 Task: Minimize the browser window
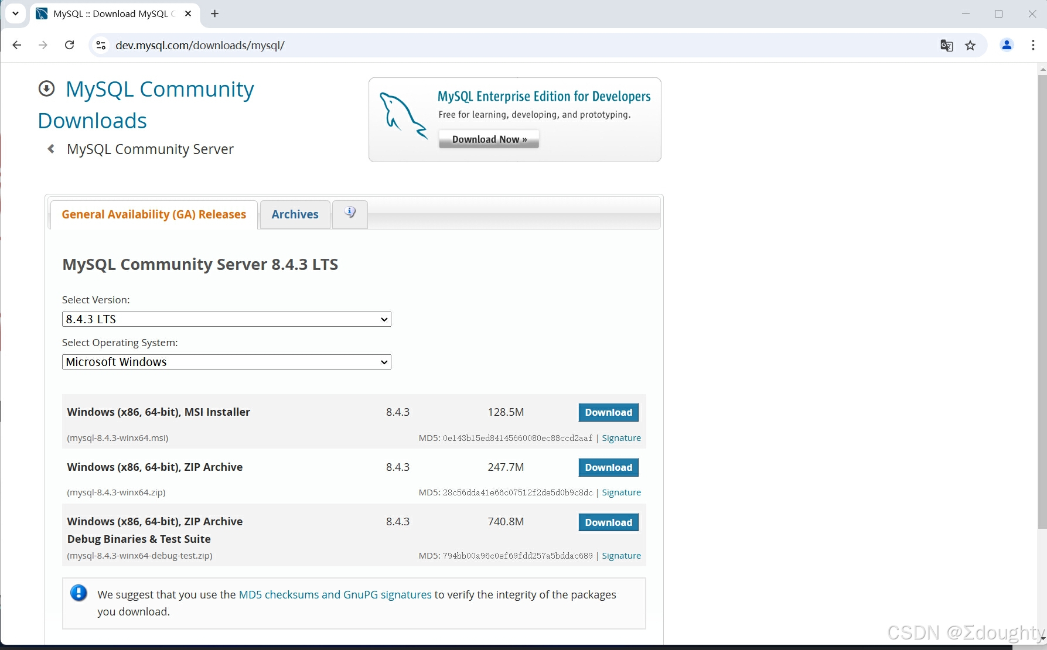pyautogui.click(x=966, y=13)
